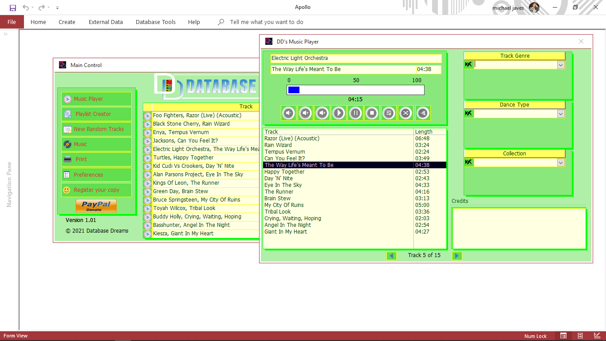Open the Track Genre dropdown
This screenshot has height=341, width=606.
[561, 65]
